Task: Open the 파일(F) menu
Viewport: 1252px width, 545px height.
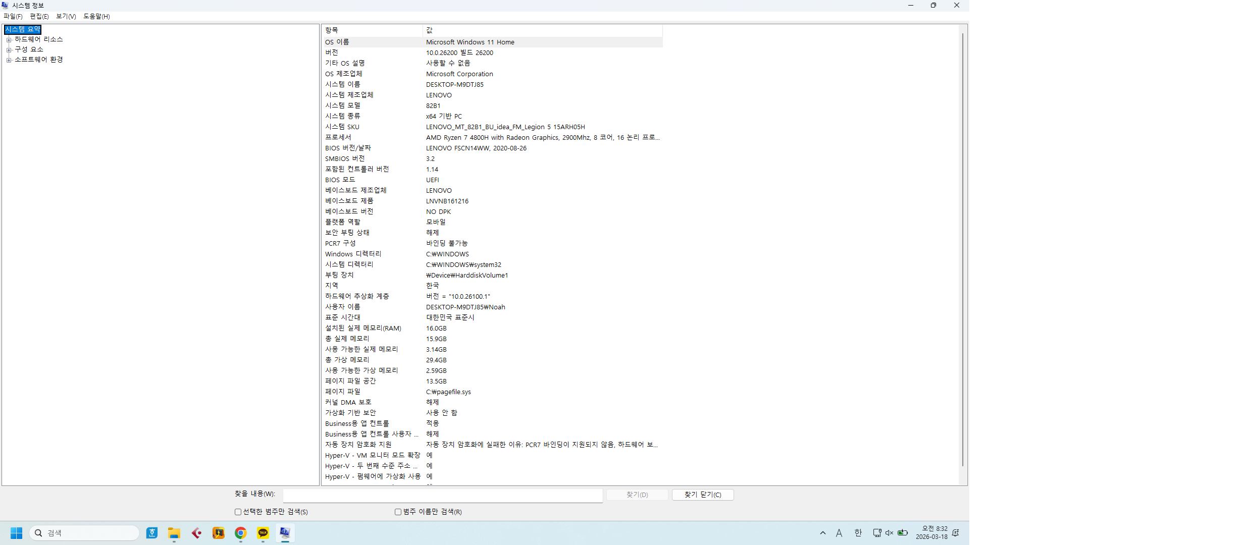Action: click(x=13, y=16)
